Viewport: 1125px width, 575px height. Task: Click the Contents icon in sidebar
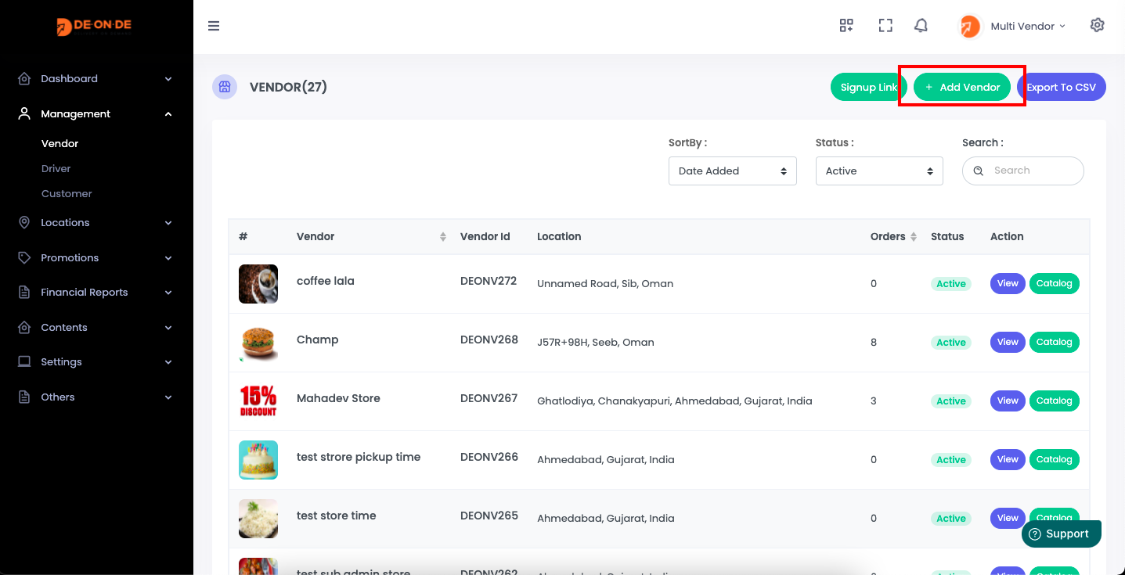24,327
